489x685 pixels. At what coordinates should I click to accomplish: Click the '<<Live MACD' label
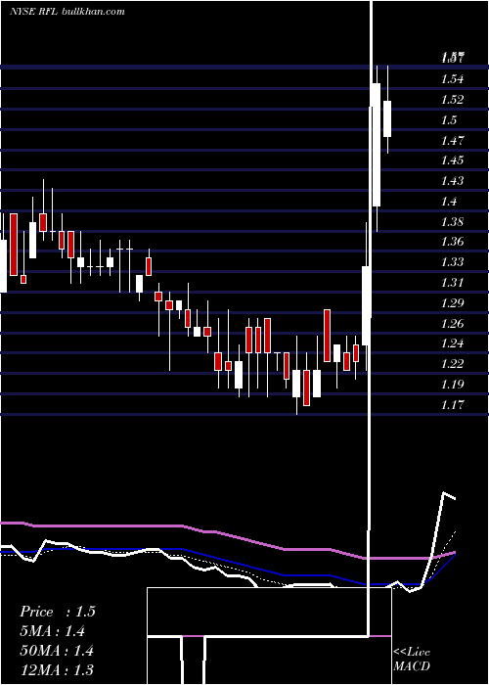click(412, 659)
